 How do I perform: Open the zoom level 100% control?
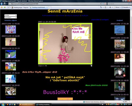pos(125,102)
